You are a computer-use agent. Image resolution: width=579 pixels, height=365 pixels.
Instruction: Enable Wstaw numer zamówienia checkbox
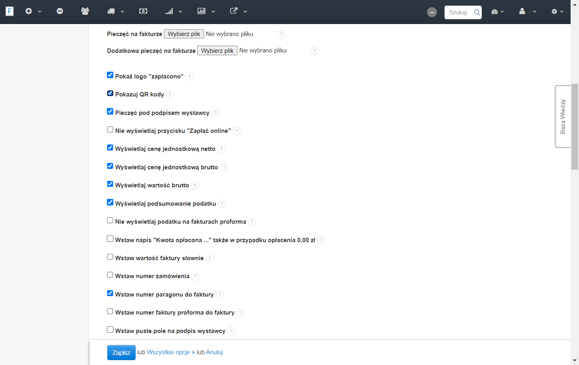coord(110,275)
